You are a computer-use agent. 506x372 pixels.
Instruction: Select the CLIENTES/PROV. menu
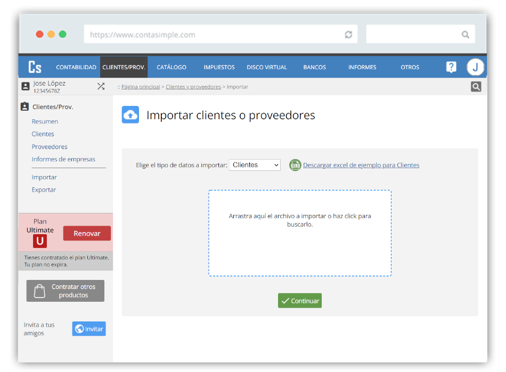[124, 67]
